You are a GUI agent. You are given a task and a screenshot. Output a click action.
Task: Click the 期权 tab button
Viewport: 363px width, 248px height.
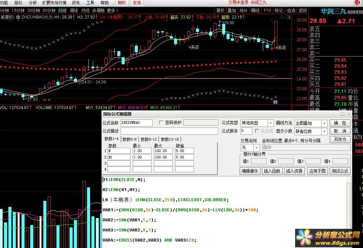[x=122, y=3]
